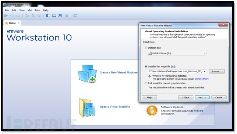Expand the ISO file path dropdown arrow

click(205, 72)
